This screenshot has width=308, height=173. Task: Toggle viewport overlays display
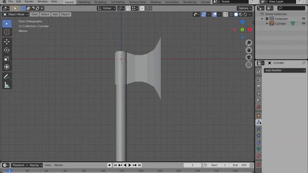pyautogui.click(x=215, y=14)
